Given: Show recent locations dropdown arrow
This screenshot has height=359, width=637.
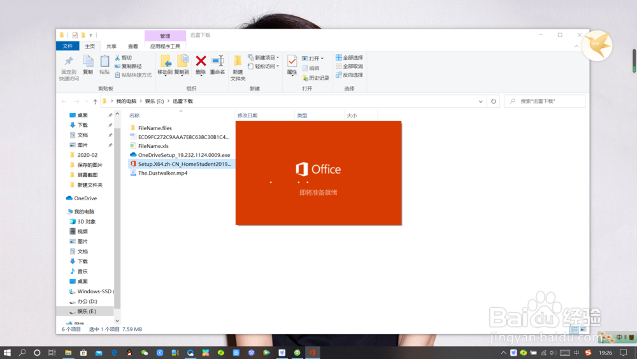Looking at the screenshot, I should coord(87,101).
